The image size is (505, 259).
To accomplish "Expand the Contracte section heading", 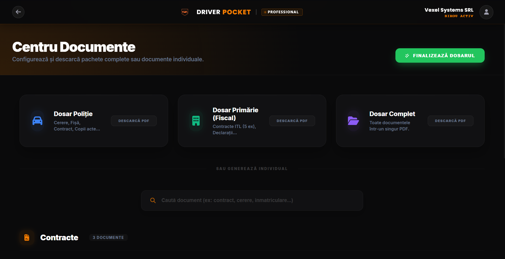I will (59, 238).
